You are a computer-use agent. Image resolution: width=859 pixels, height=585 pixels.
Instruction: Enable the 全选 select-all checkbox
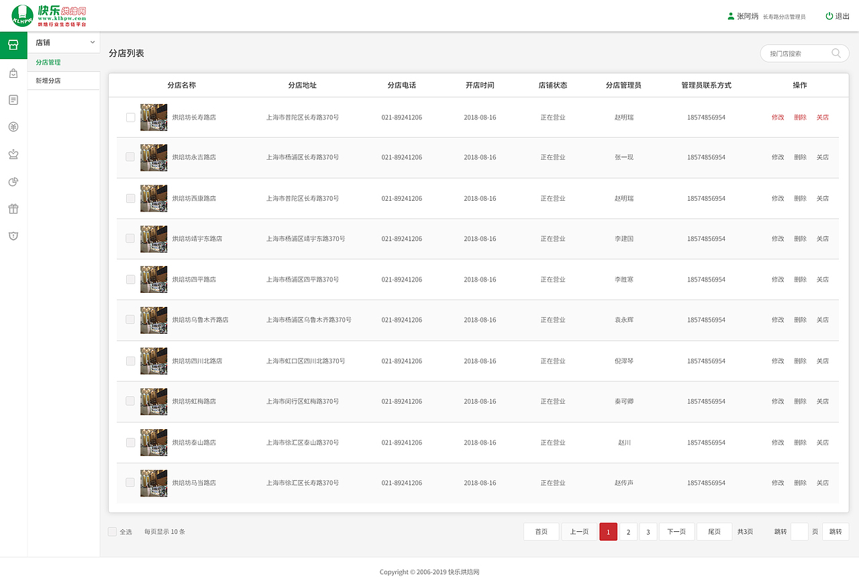tap(112, 531)
